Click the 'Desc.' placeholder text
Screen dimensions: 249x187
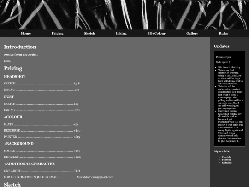pyautogui.click(x=7, y=61)
